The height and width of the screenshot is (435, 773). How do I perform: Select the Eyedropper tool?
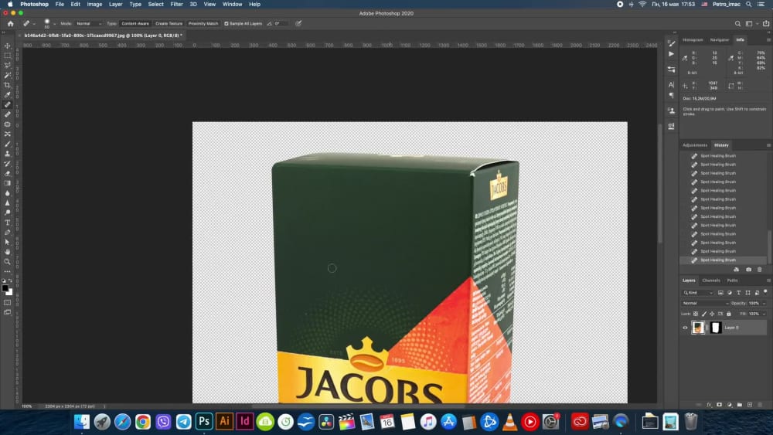click(8, 94)
